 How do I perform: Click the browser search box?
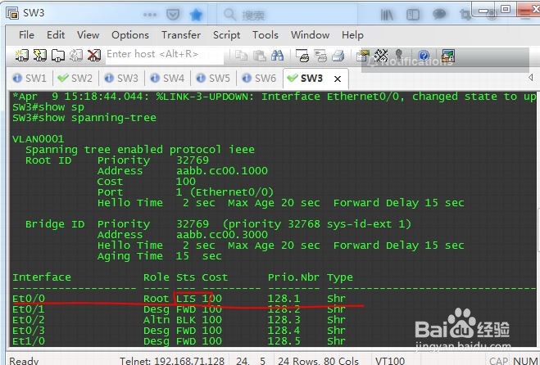pyautogui.click(x=288, y=15)
